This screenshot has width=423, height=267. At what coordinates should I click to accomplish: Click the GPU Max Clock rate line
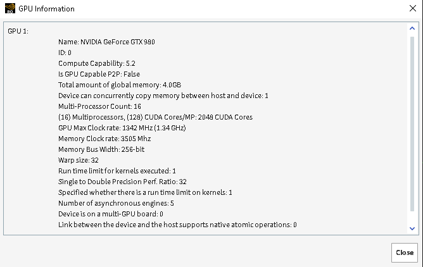[x=122, y=128]
